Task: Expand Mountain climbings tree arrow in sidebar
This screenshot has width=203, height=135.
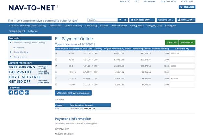Action: coord(11,42)
